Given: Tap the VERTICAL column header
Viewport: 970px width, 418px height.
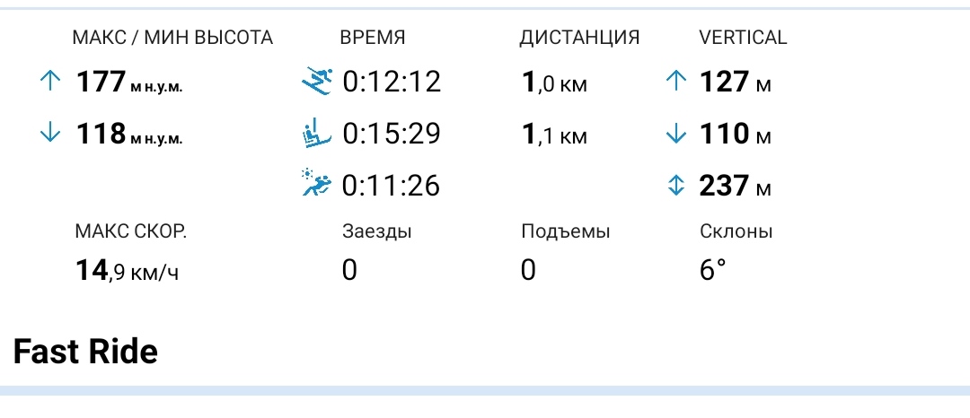Looking at the screenshot, I should tap(743, 38).
